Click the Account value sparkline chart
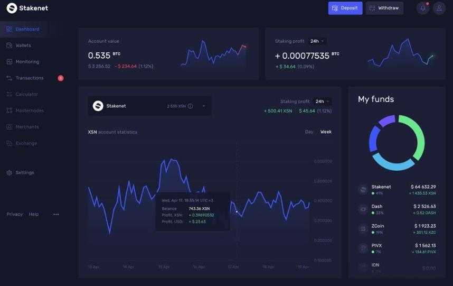 point(213,54)
